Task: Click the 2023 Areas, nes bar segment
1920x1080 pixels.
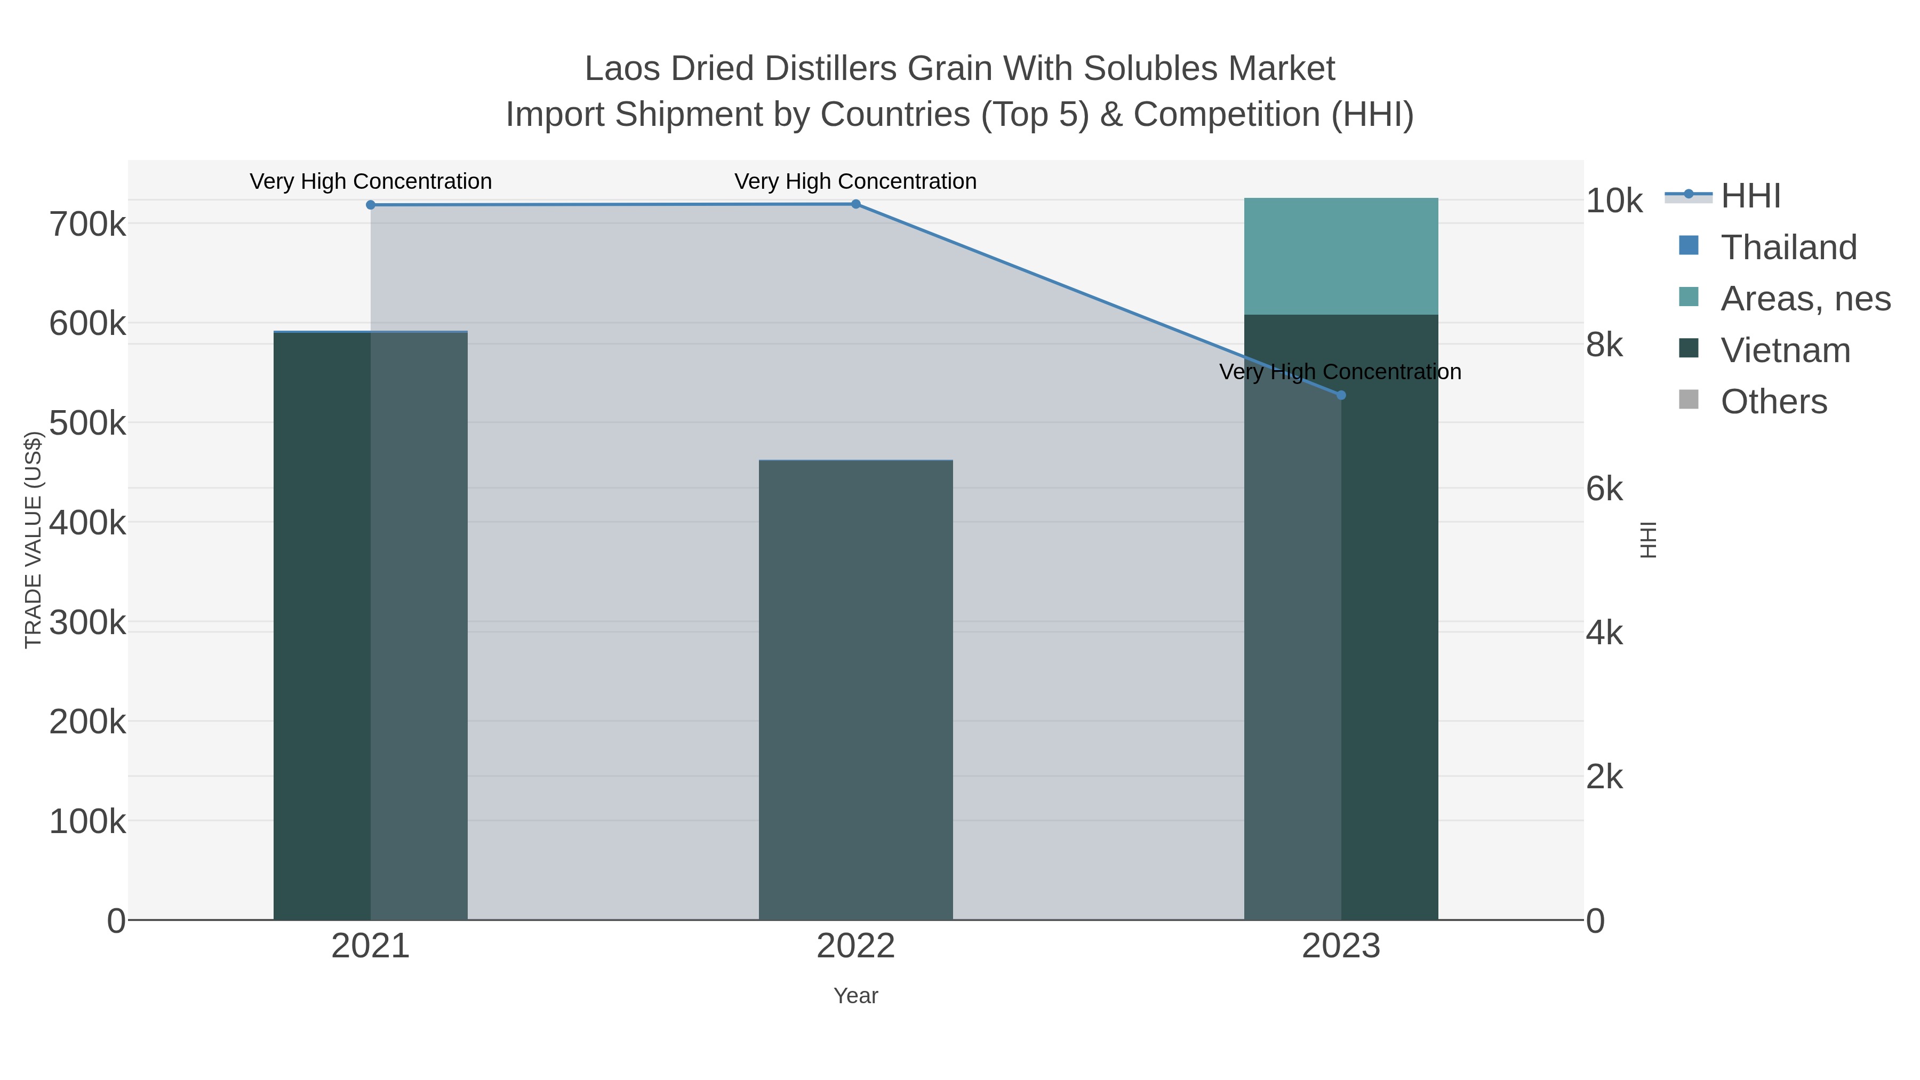Action: tap(1341, 257)
